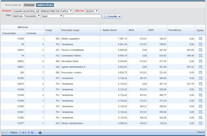This screenshot has height=136, width=207.
Task: Open the Entidade dropdown
Action: click(43, 11)
